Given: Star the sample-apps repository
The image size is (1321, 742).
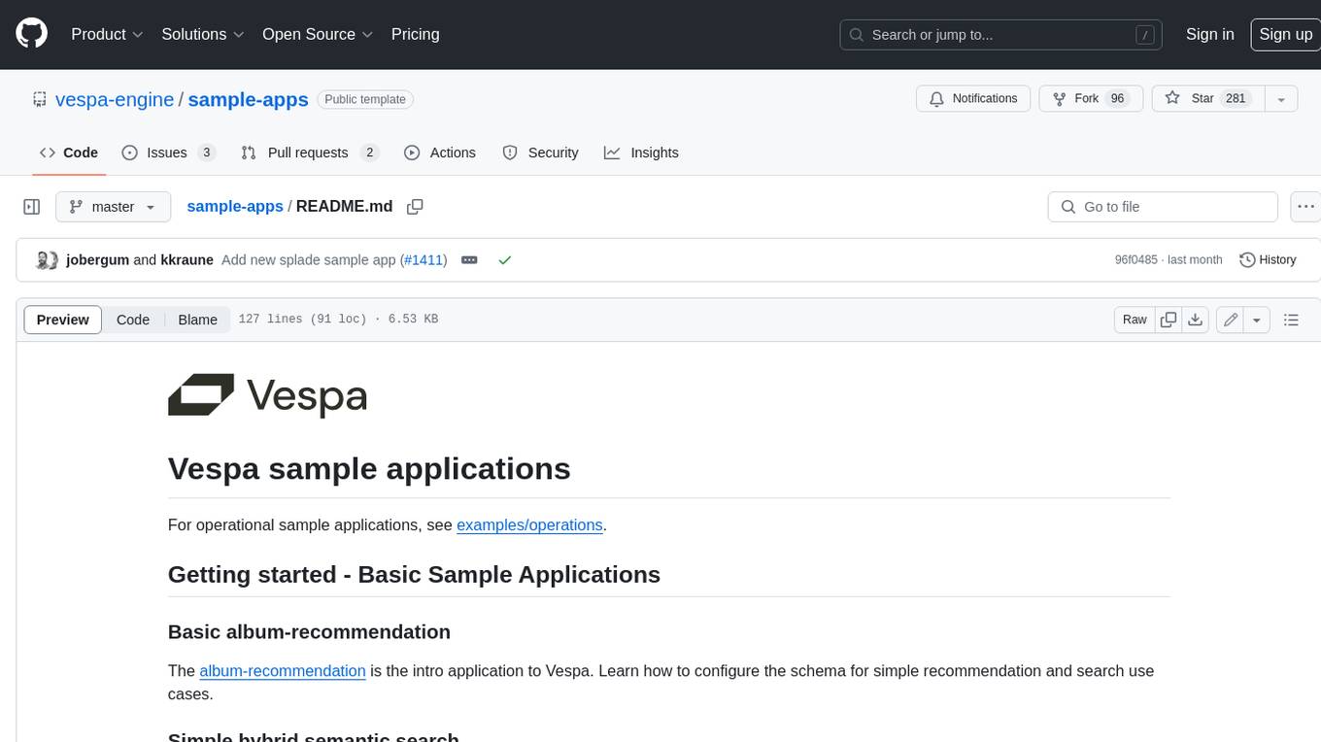Looking at the screenshot, I should (1207, 98).
